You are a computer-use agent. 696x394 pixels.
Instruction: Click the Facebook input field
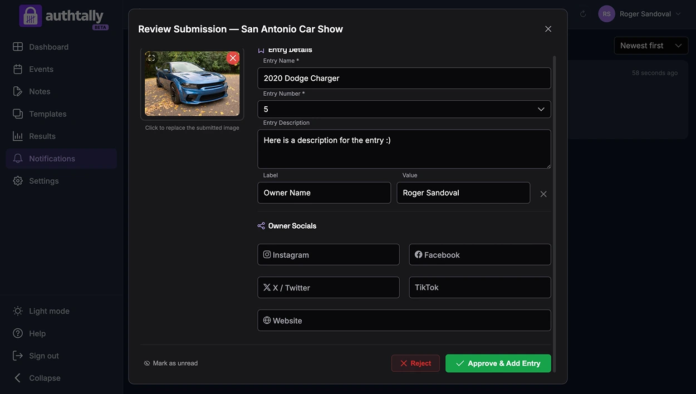tap(480, 254)
